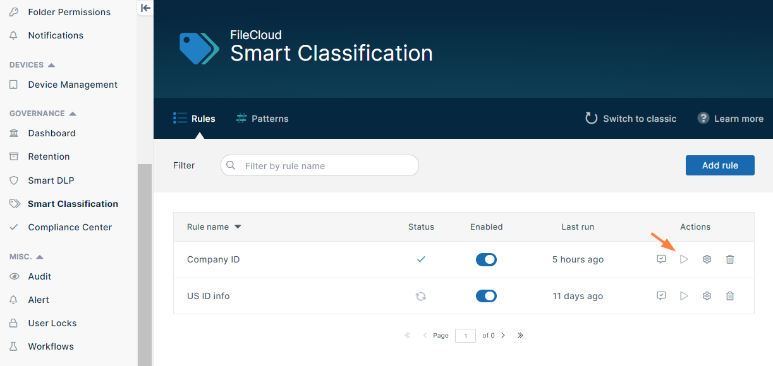Collapse the sidebar with arrow icon
This screenshot has height=366, width=773.
145,8
